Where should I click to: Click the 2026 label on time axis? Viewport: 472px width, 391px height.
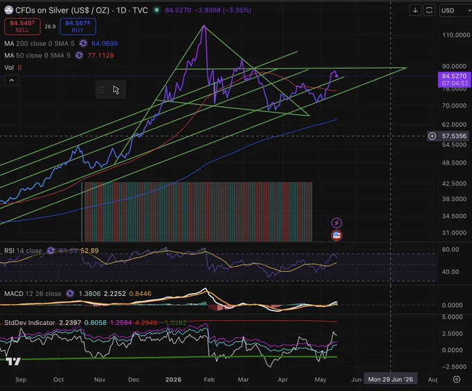[x=174, y=380]
